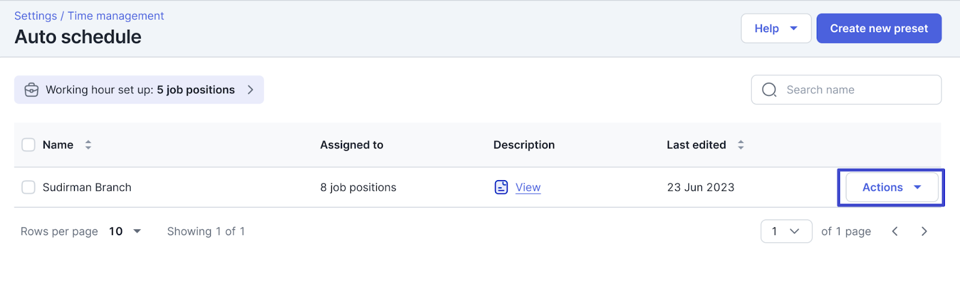Go to Settings breadcrumb
This screenshot has height=283, width=960.
[35, 16]
